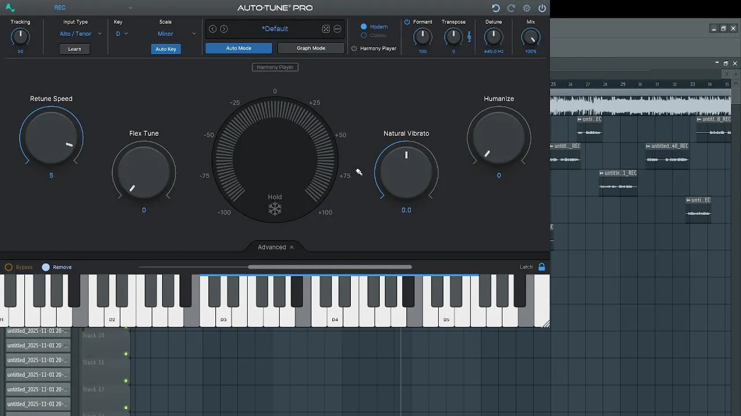The width and height of the screenshot is (741, 416).
Task: Enable the Bypass keyboard option
Action: coord(9,267)
